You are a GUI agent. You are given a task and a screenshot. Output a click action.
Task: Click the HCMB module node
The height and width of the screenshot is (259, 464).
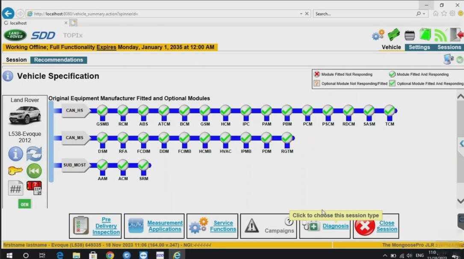pyautogui.click(x=205, y=138)
